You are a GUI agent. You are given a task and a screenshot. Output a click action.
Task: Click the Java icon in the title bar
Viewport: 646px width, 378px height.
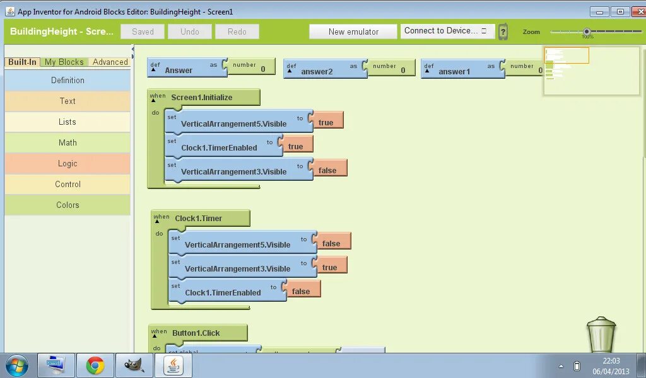[10, 11]
